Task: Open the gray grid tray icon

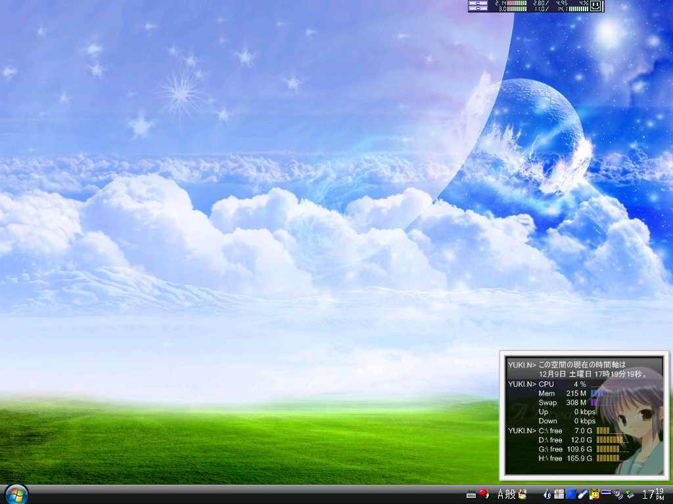Action: click(559, 494)
